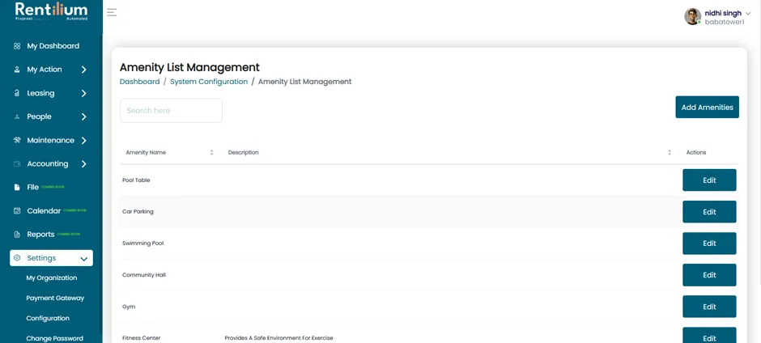Open the user account dropdown arrow
The height and width of the screenshot is (343, 761).
748,14
